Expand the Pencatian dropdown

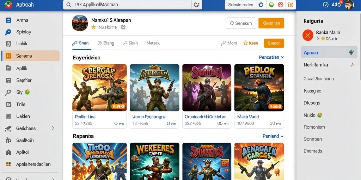tap(271, 57)
